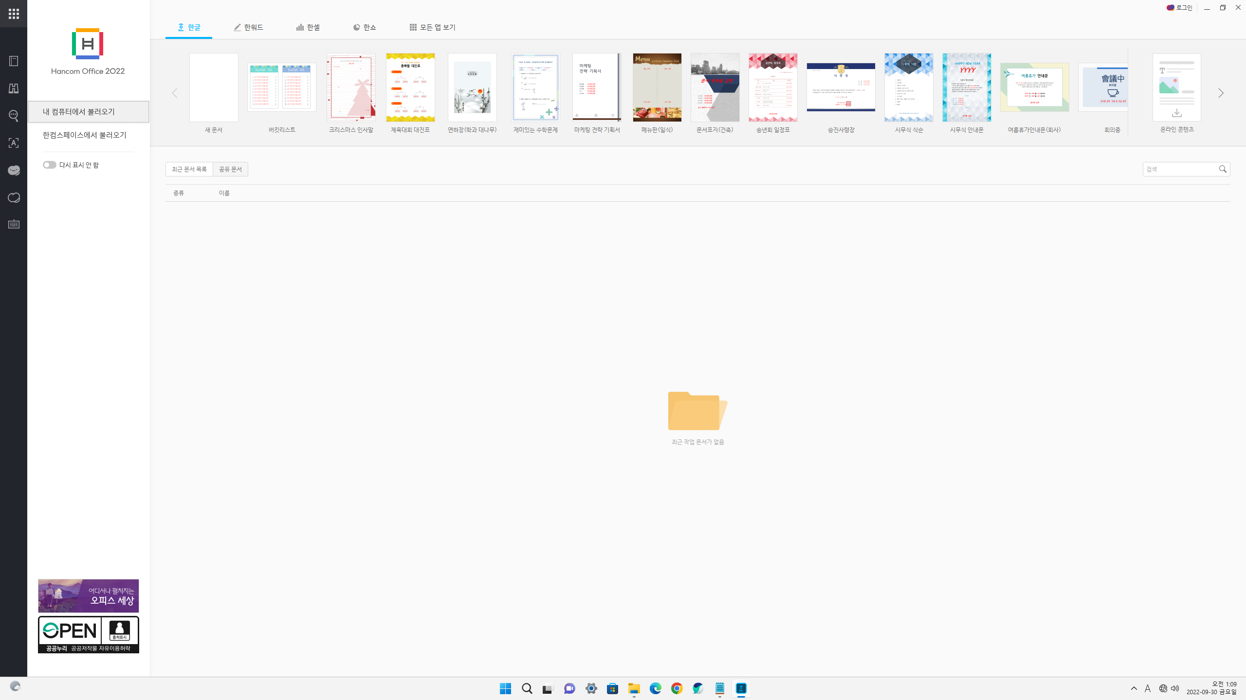Screen dimensions: 1246x700
Task: Click the smiling bean icon in sidebar
Action: [x=14, y=170]
